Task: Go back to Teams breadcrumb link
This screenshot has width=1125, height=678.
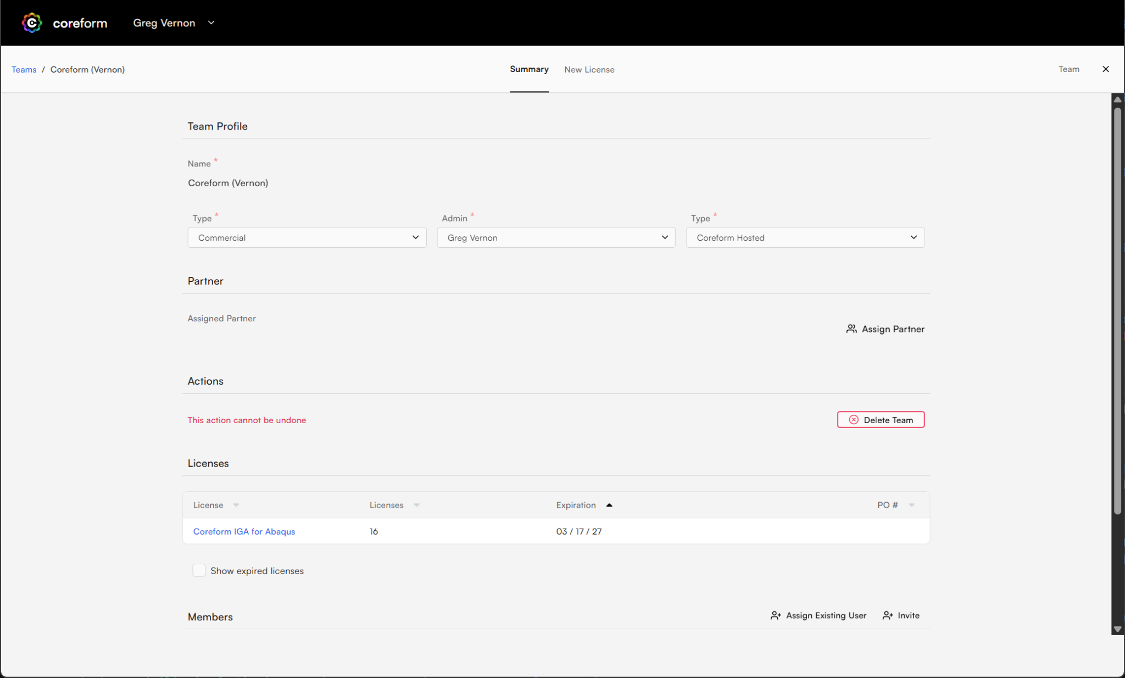Action: point(24,69)
